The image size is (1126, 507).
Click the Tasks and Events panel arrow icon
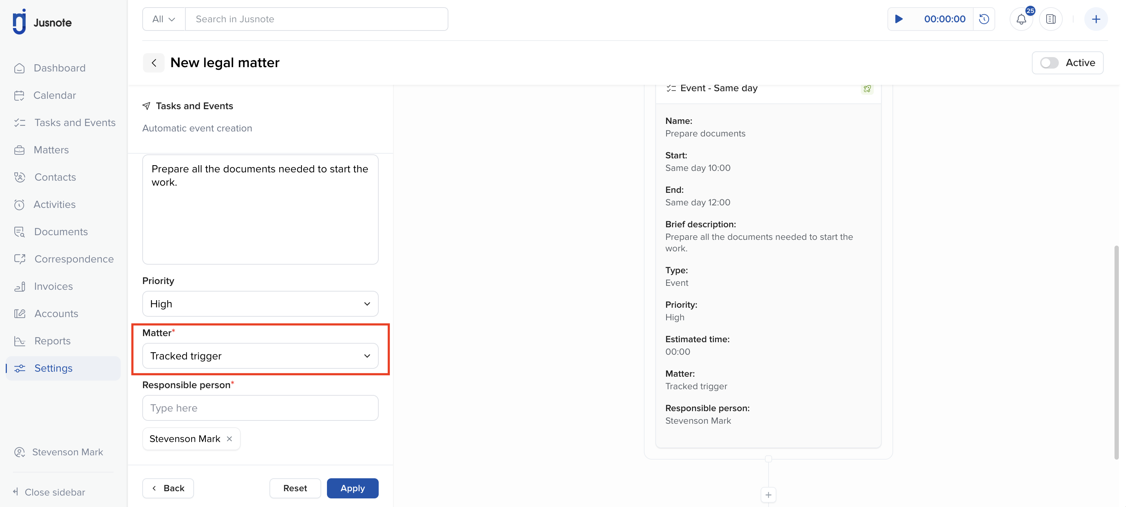(147, 106)
